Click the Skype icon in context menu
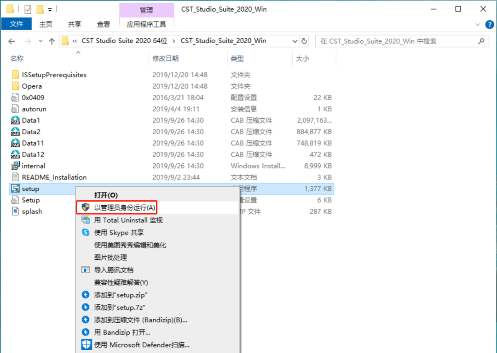This screenshot has height=353, width=497. [x=86, y=232]
